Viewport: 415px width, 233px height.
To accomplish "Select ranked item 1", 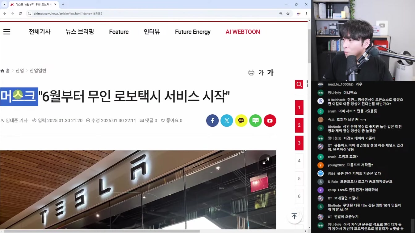I will point(299,107).
